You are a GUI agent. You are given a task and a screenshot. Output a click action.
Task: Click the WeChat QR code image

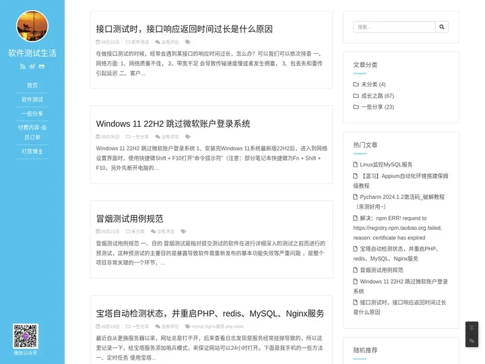point(26,336)
